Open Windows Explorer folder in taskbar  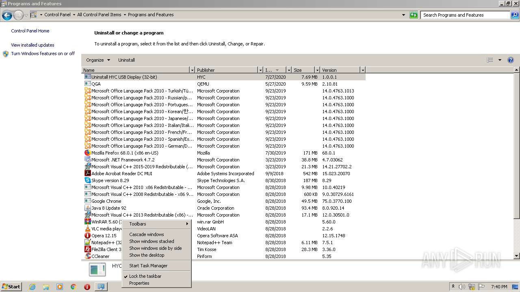[46, 287]
